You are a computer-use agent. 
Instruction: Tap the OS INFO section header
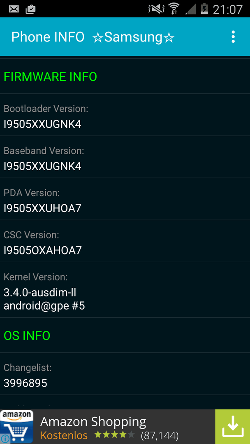click(x=27, y=335)
